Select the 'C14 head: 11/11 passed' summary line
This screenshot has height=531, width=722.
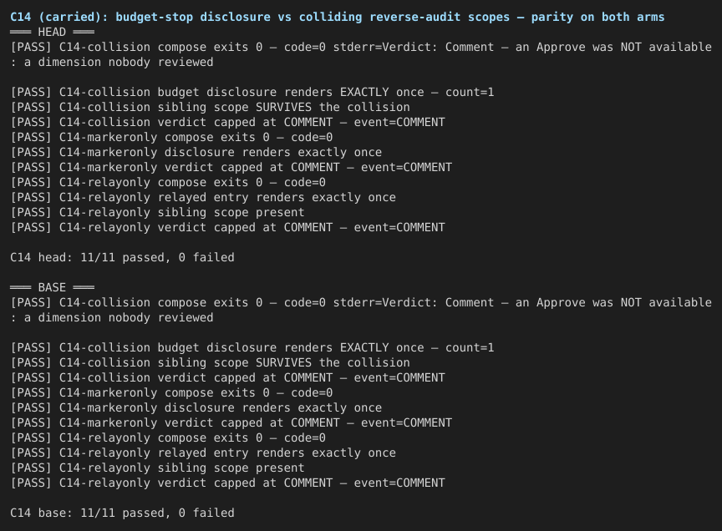pyautogui.click(x=122, y=257)
